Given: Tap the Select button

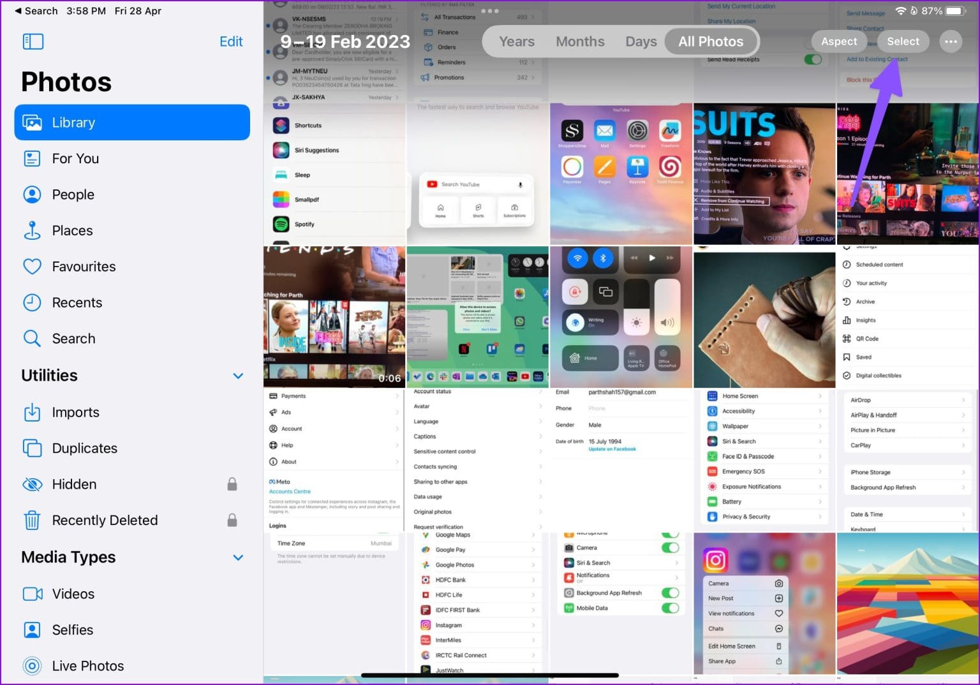Looking at the screenshot, I should [903, 41].
